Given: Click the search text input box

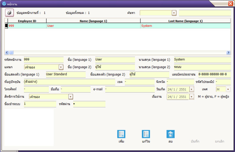Looking at the screenshot, I should [205, 13].
